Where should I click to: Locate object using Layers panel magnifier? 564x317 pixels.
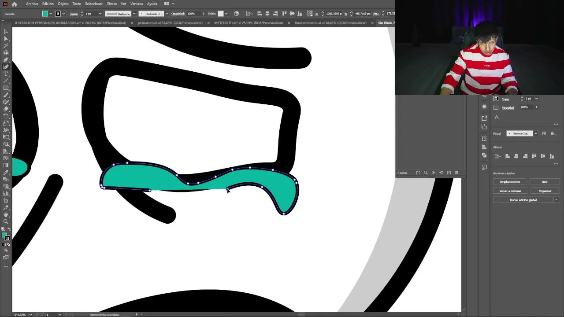coord(426,173)
